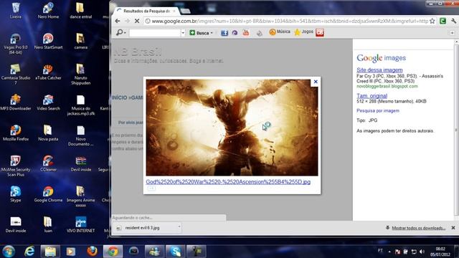Image resolution: width=459 pixels, height=258 pixels.
Task: Launch VIVO INTERNET desktop shortcut
Action: pyautogui.click(x=81, y=224)
